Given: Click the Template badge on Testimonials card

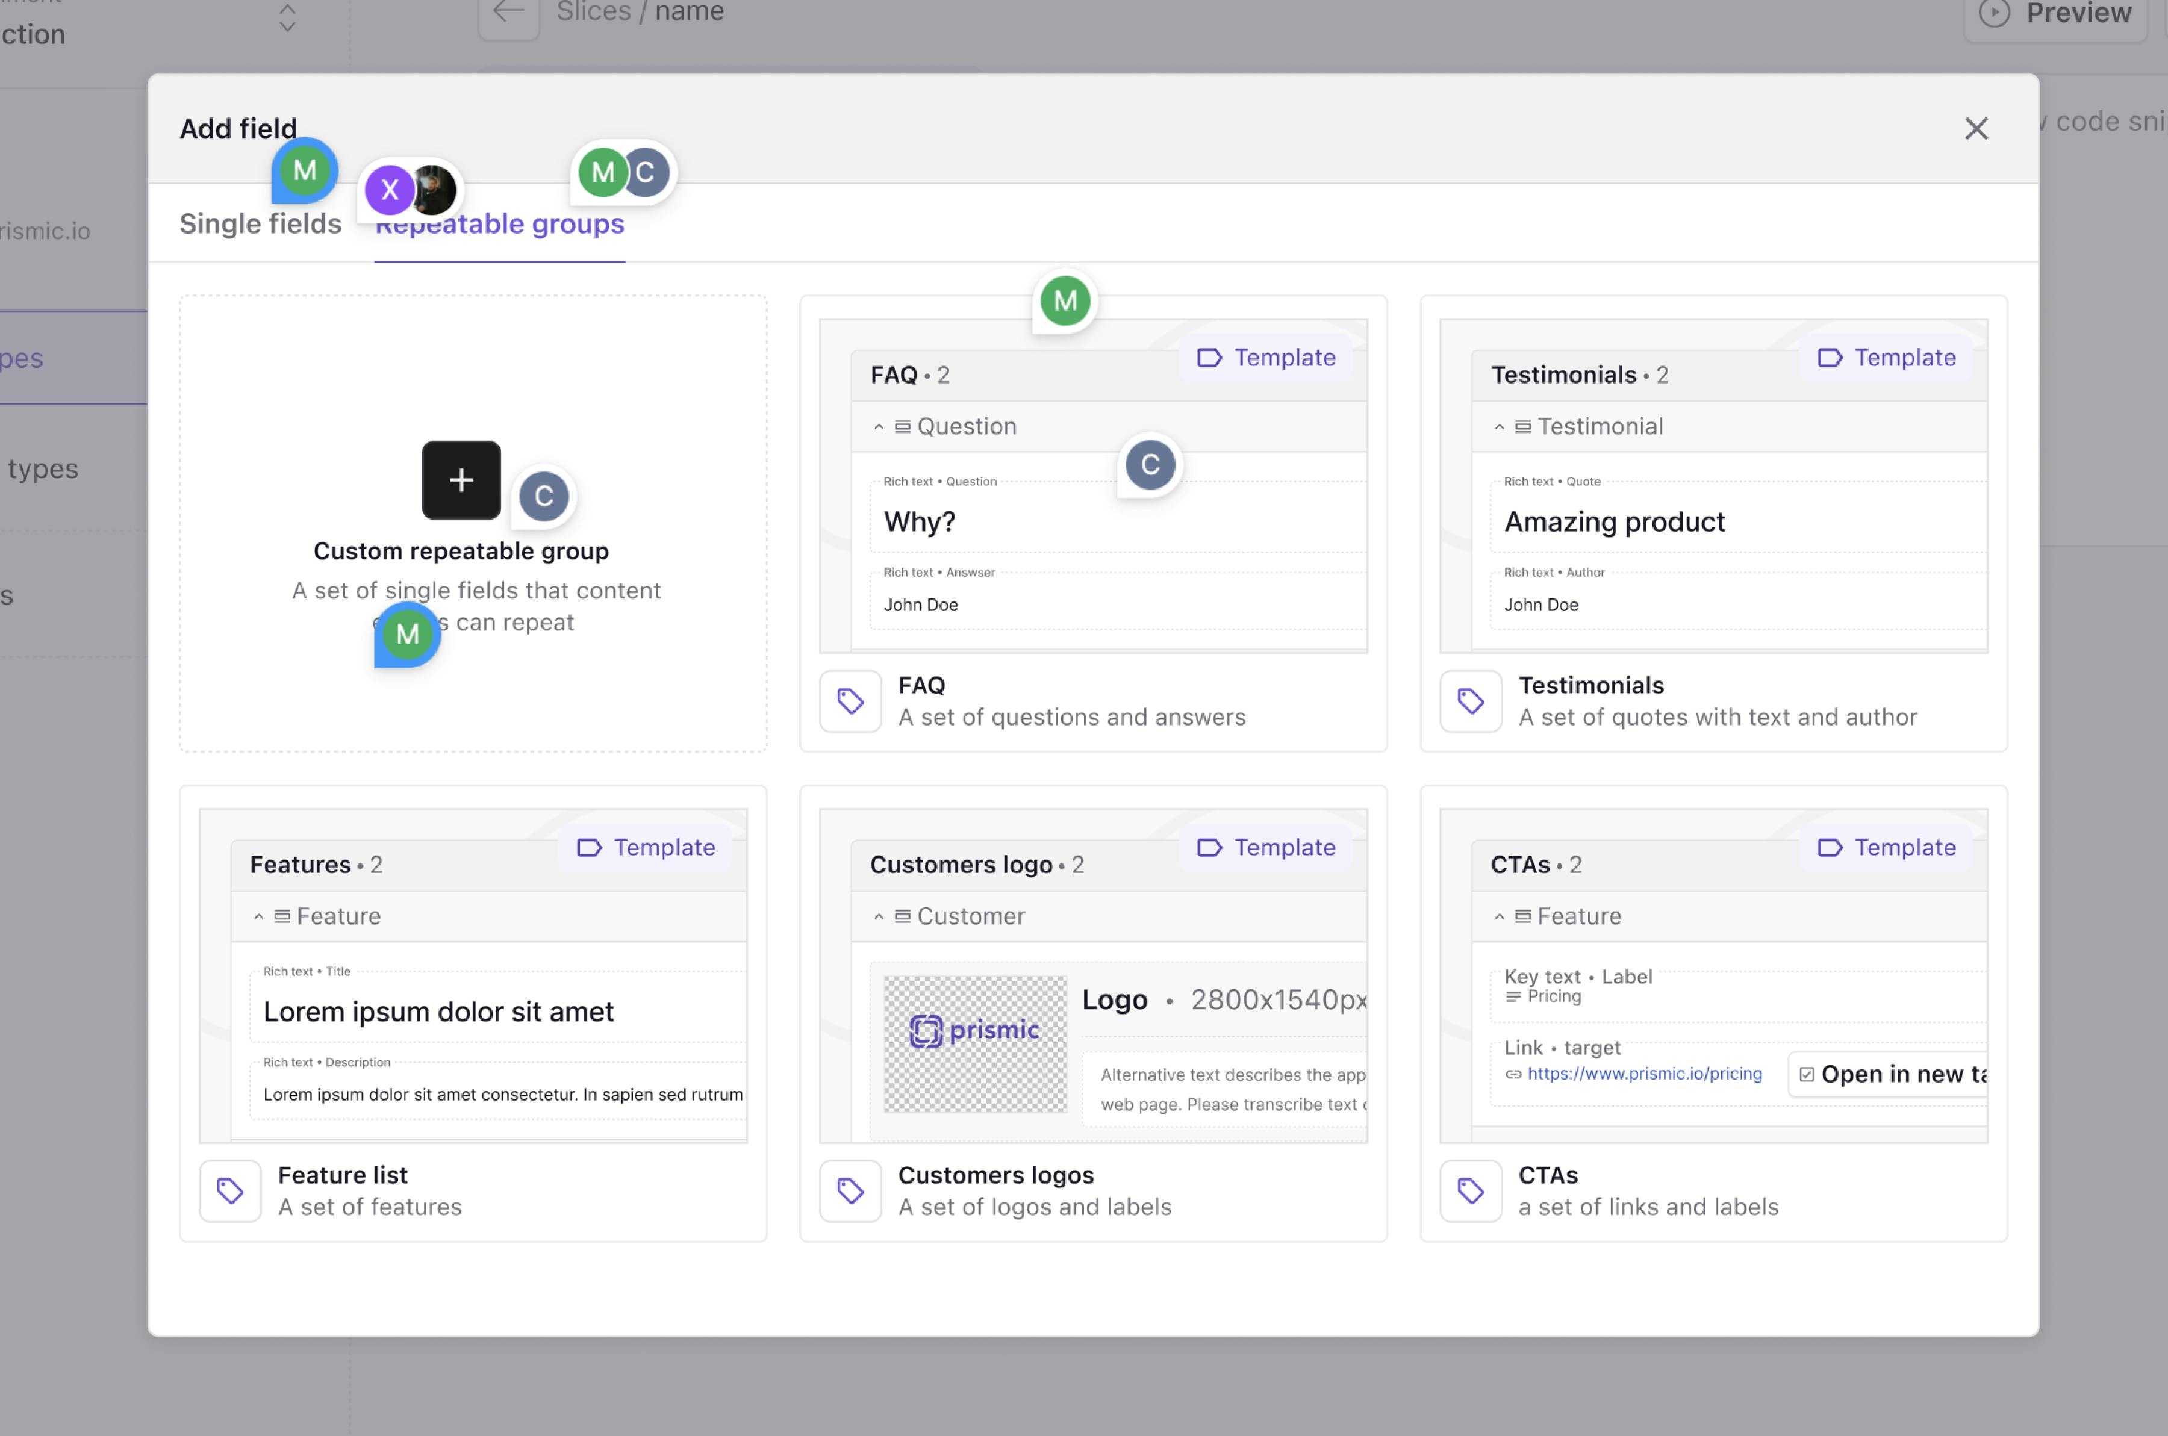Looking at the screenshot, I should click(1886, 358).
